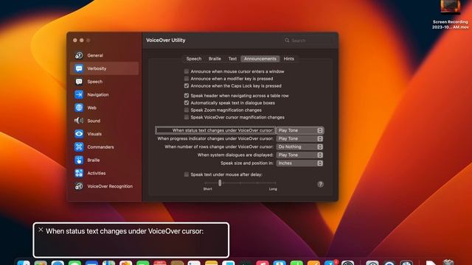Open Navigation text in the sidebar
Image resolution: width=472 pixels, height=265 pixels.
point(98,95)
